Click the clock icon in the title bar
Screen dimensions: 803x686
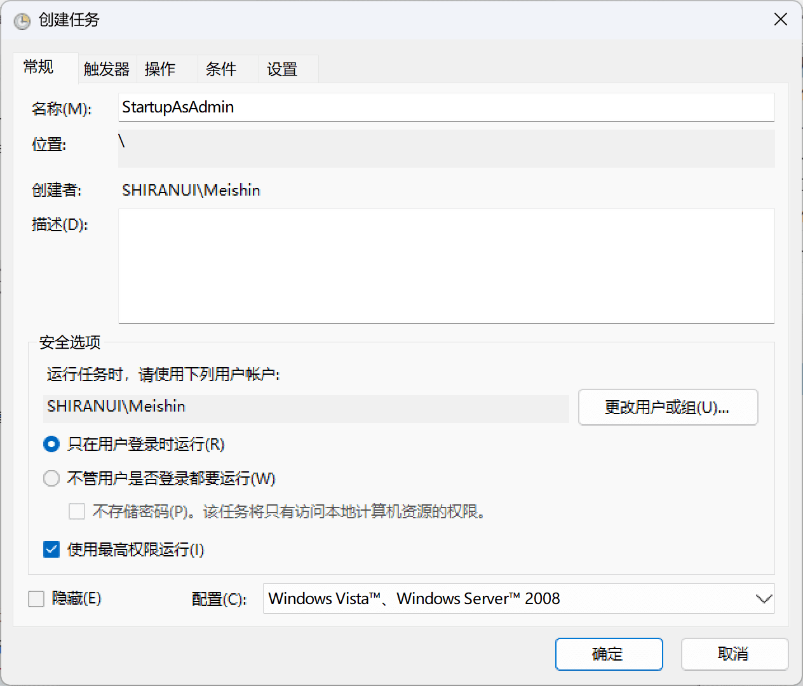pyautogui.click(x=22, y=20)
